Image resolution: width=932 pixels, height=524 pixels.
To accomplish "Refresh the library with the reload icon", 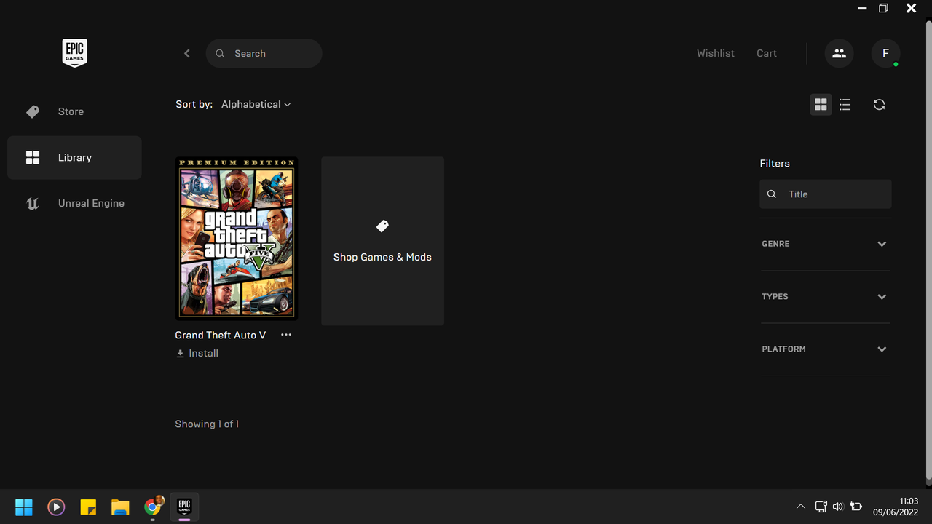I will [x=879, y=105].
